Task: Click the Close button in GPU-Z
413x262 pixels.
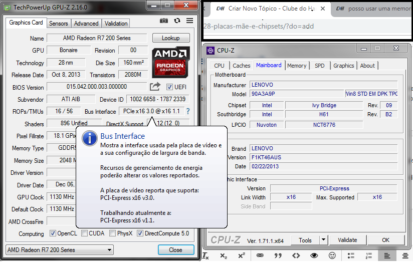Action: (x=176, y=249)
